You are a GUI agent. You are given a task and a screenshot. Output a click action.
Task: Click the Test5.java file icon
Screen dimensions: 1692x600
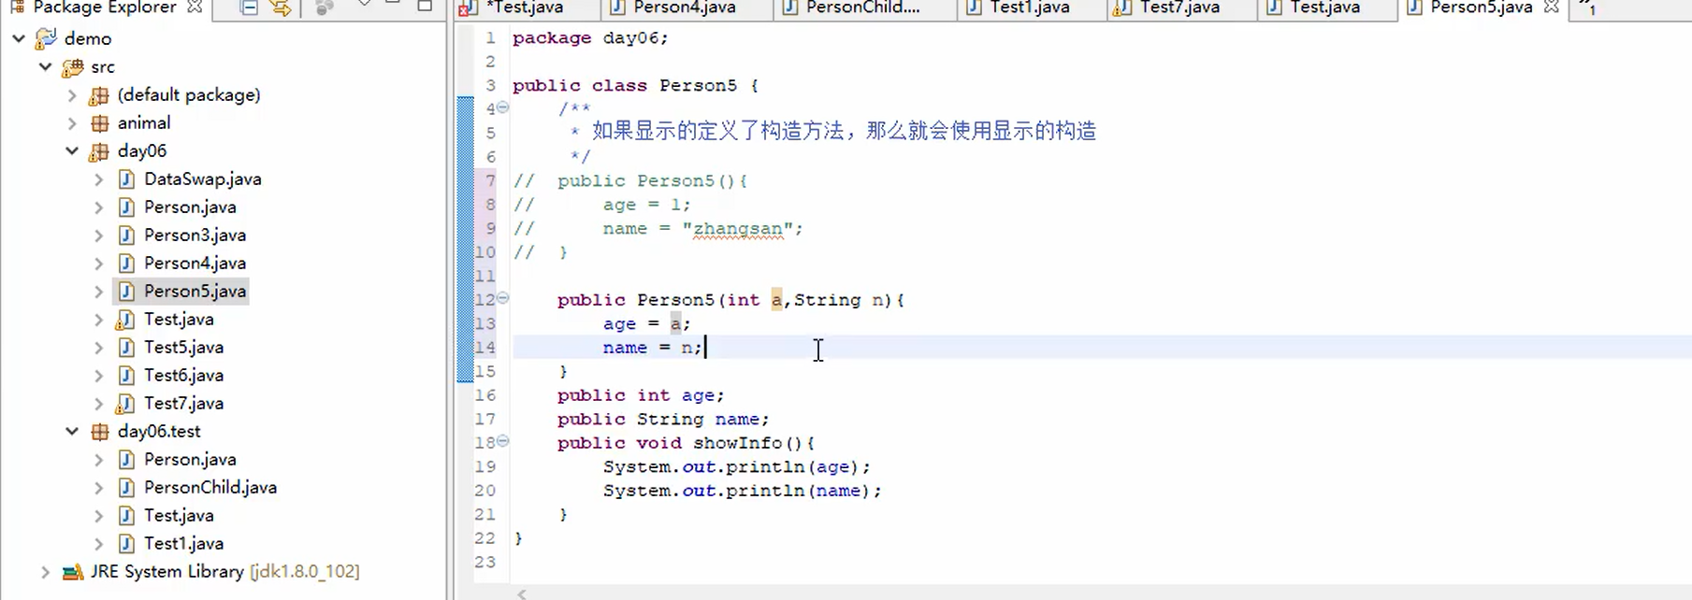(x=126, y=347)
